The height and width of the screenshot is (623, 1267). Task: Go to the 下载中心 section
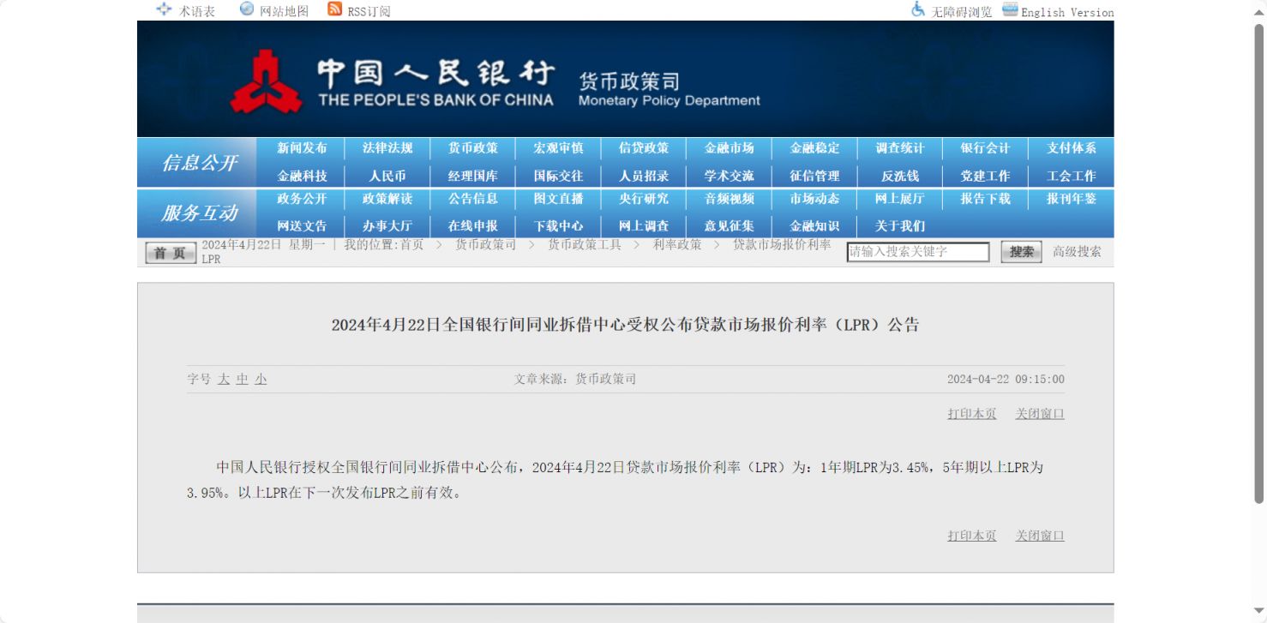(x=558, y=226)
